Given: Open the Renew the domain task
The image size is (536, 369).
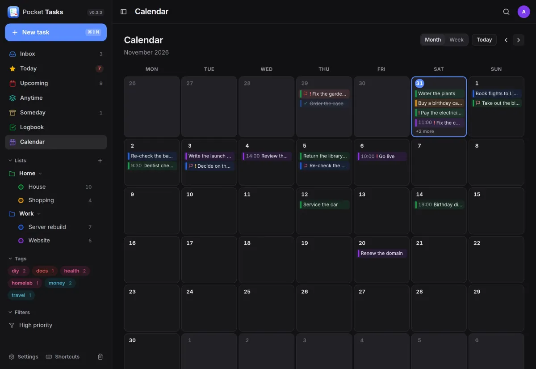Looking at the screenshot, I should point(382,253).
